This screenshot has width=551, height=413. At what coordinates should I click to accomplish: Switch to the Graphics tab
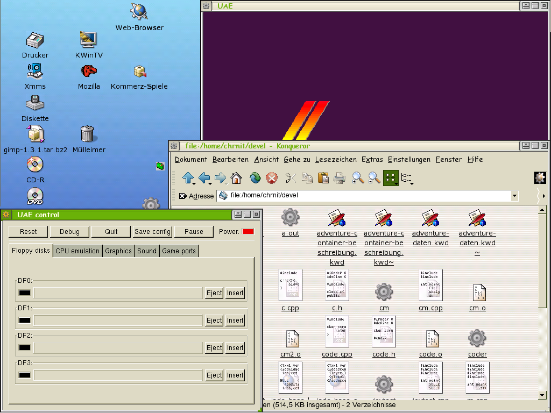[x=118, y=251]
